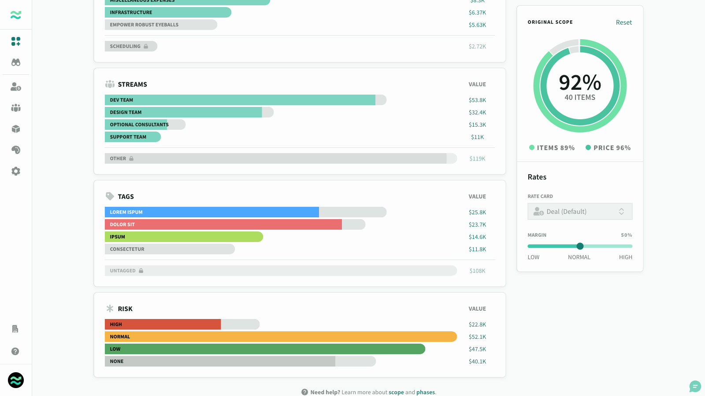This screenshot has width=705, height=396.
Task: Toggle the Dev Team stream bar
Action: click(245, 100)
